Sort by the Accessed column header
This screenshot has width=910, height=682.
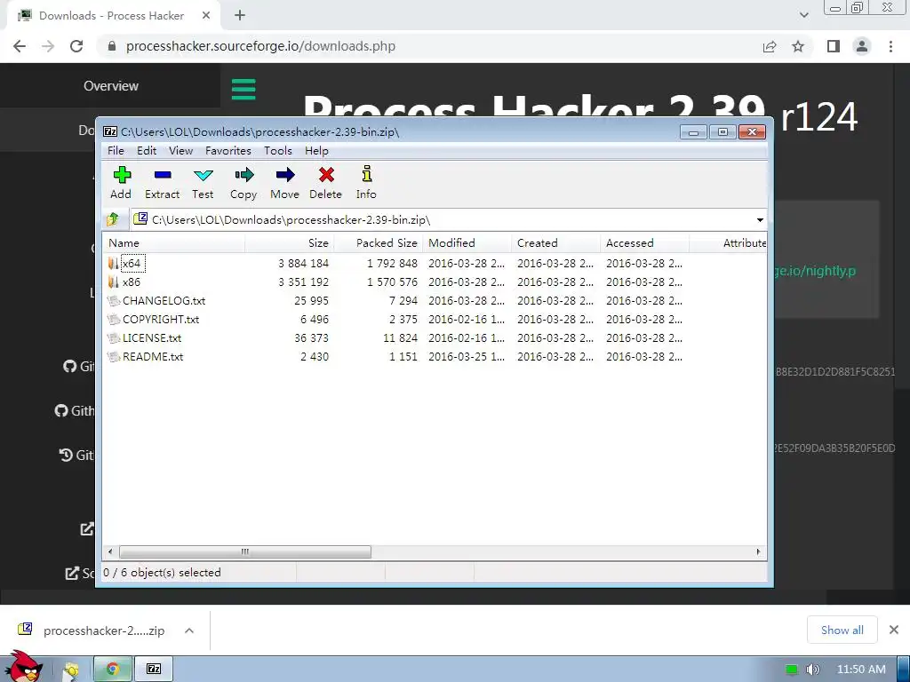pos(645,243)
